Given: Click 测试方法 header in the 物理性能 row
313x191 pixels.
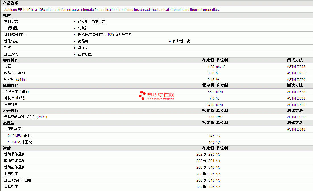Looking at the screenshot, I should [x=295, y=60].
